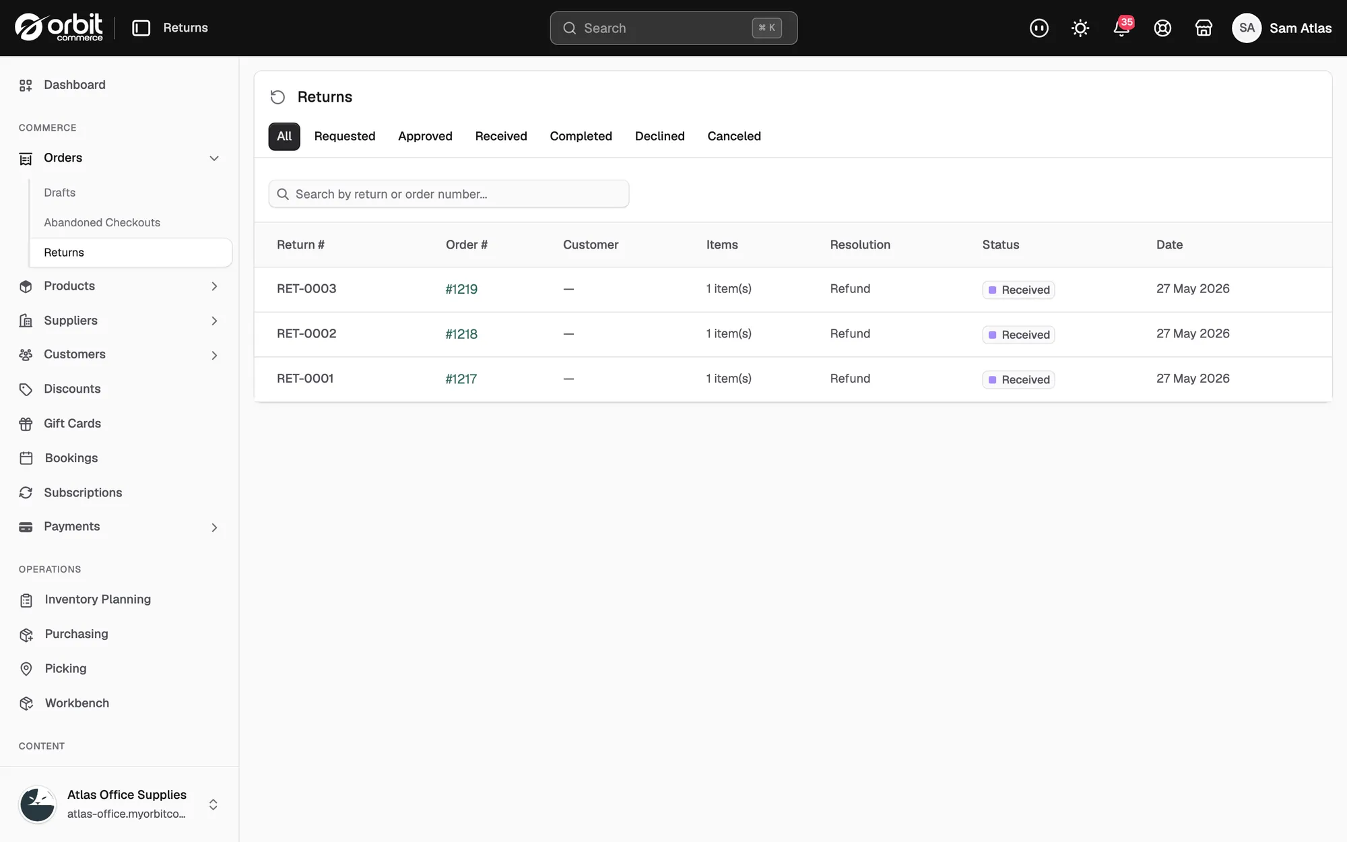Expand the Suppliers submenu chevron
The image size is (1347, 842).
[214, 321]
